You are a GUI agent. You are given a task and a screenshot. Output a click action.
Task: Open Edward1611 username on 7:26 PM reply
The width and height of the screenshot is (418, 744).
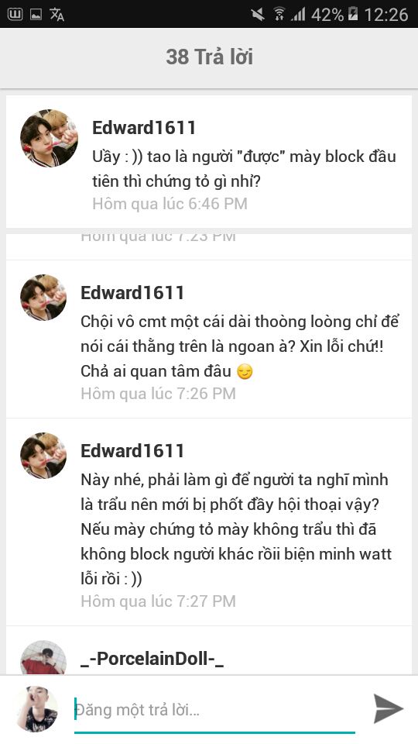[132, 293]
